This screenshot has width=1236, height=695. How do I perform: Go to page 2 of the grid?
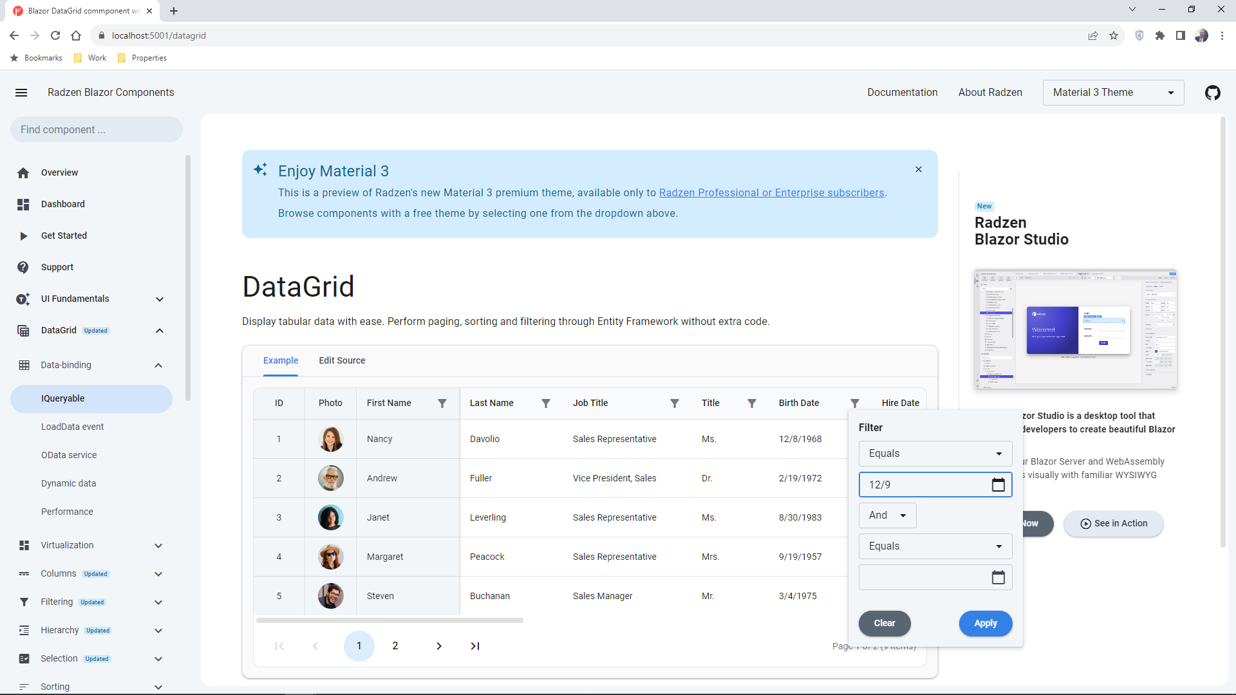(395, 646)
